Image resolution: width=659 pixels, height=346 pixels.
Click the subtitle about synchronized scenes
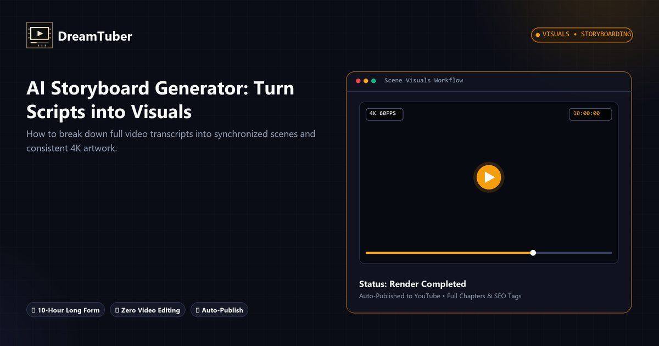tap(171, 141)
